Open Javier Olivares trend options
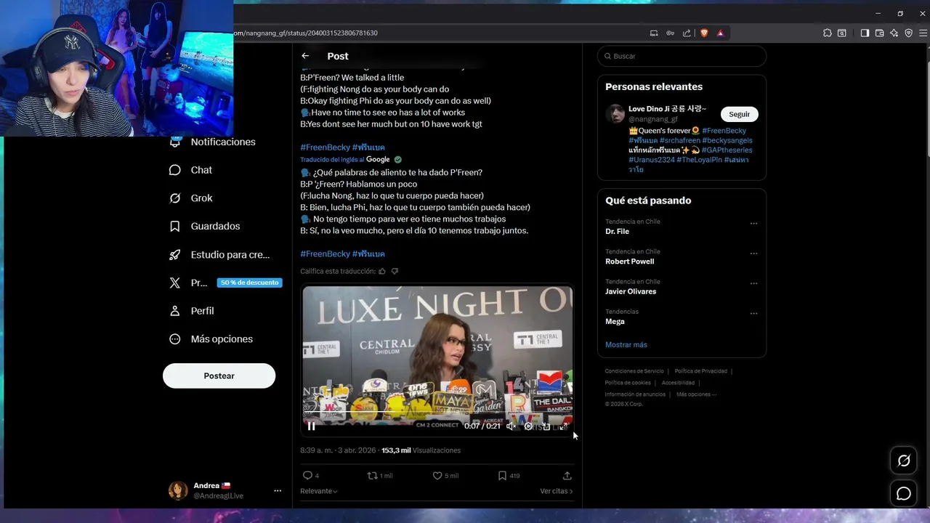This screenshot has height=523, width=930. pos(753,283)
